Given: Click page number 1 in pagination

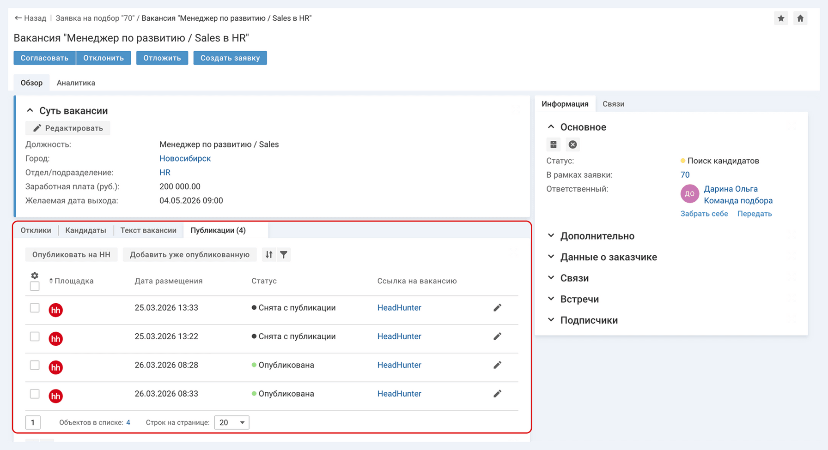Looking at the screenshot, I should click(33, 422).
